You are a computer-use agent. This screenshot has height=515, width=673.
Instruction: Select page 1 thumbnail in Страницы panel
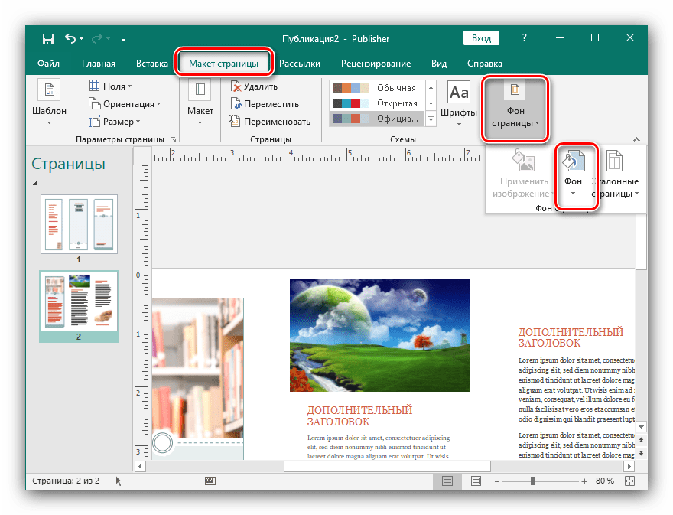79,224
